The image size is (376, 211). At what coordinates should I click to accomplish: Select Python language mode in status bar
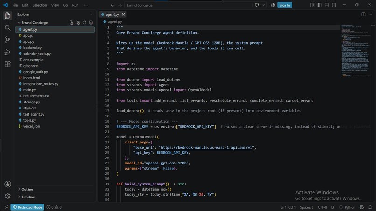350,207
